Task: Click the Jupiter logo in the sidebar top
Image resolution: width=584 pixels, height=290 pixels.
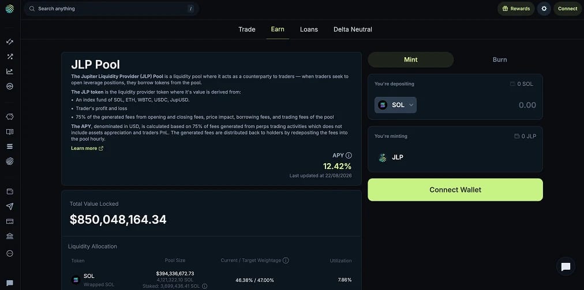Action: (x=10, y=9)
